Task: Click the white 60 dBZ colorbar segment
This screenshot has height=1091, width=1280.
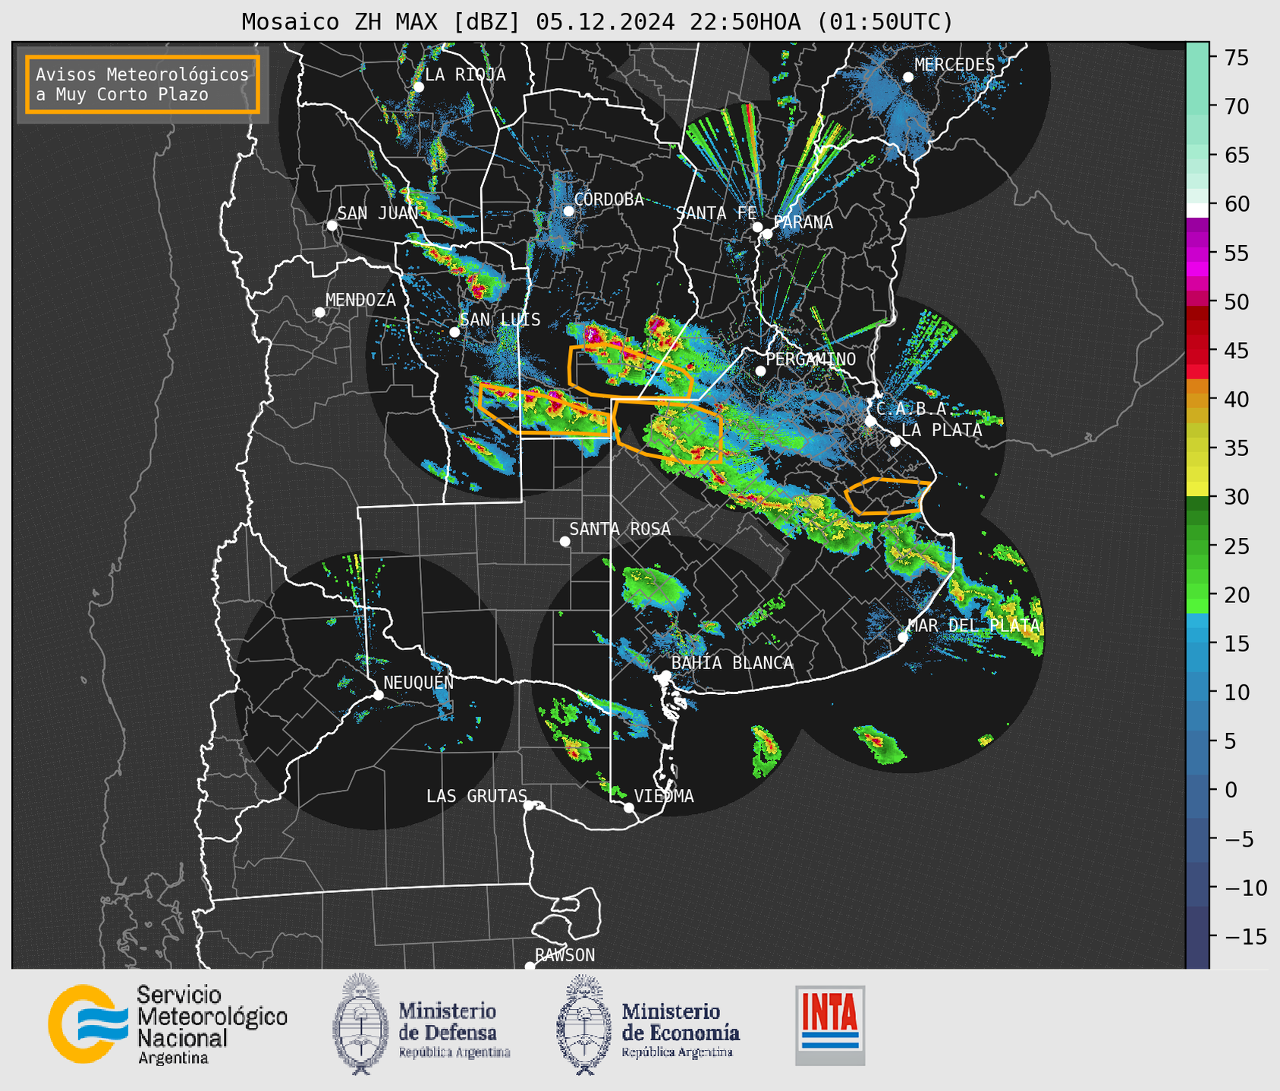Action: pyautogui.click(x=1197, y=210)
